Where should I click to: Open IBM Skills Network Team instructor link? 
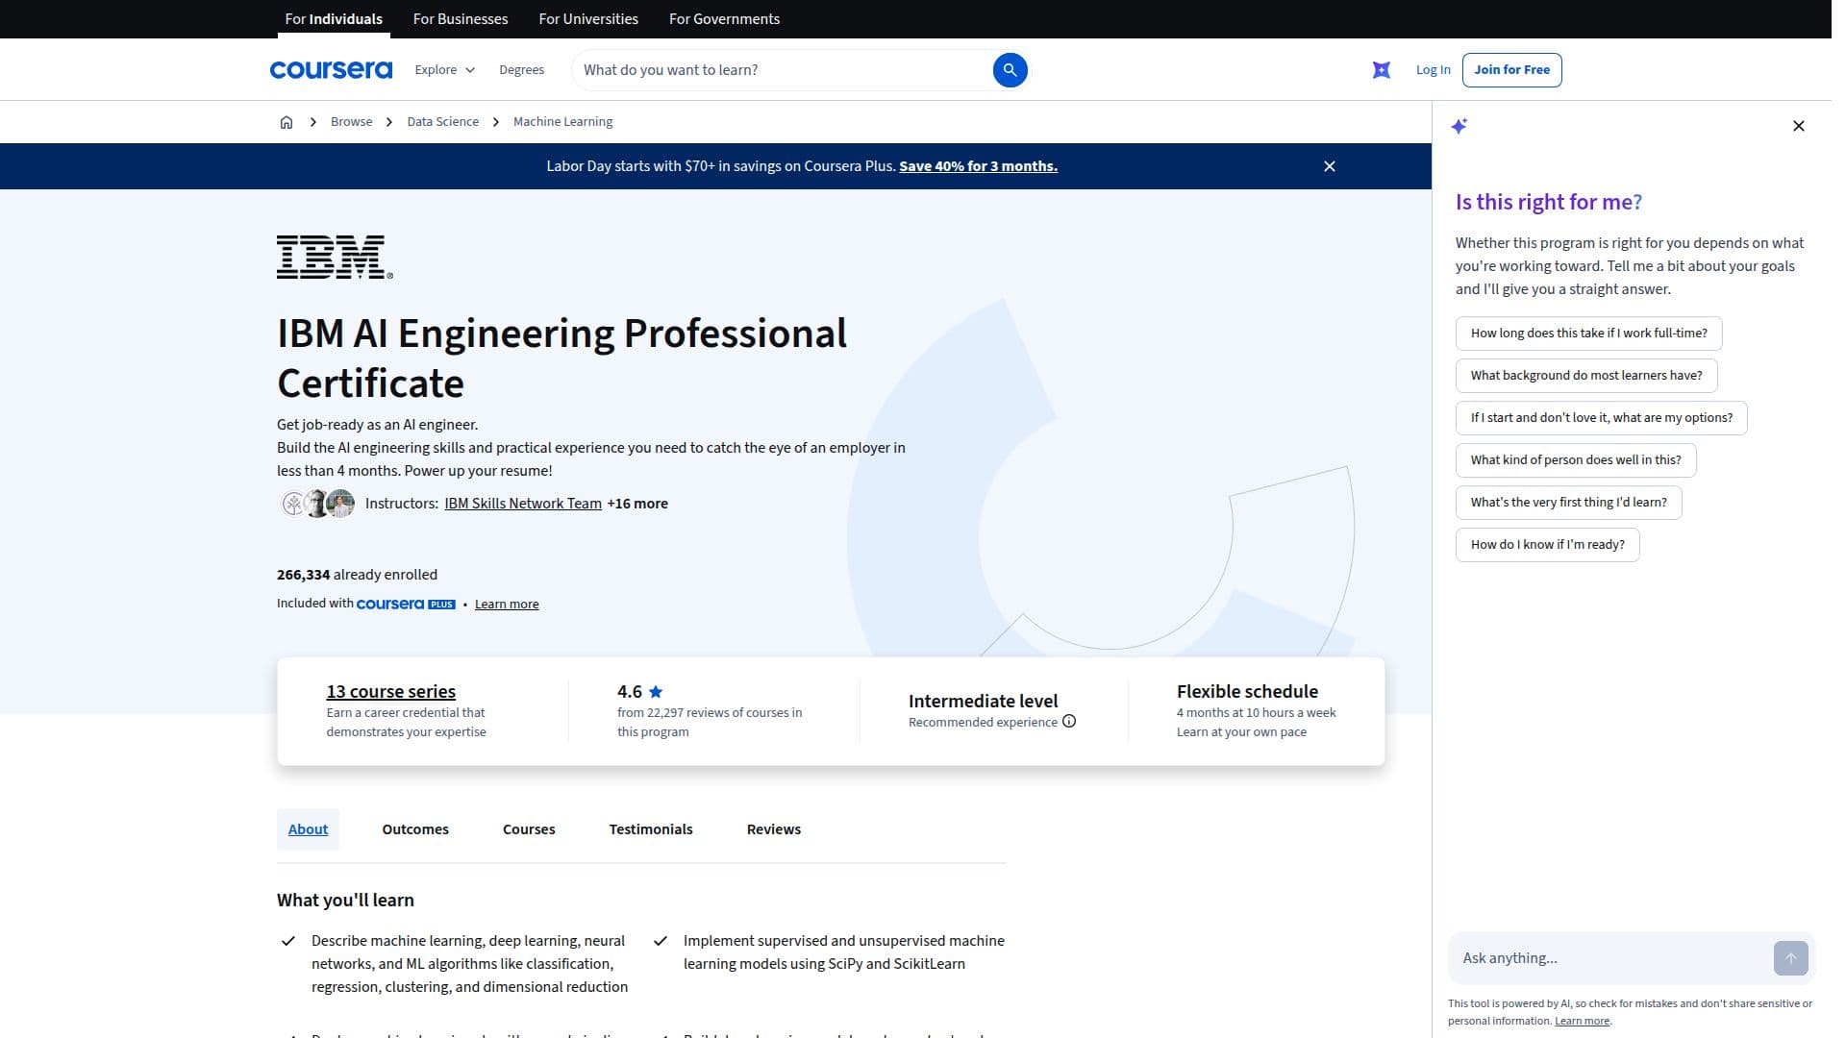[523, 504]
